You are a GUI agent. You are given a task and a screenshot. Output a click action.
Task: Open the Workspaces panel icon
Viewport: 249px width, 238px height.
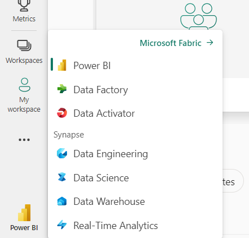tap(24, 45)
